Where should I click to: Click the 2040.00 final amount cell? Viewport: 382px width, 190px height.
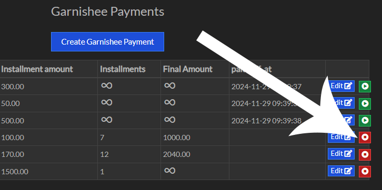pos(177,154)
